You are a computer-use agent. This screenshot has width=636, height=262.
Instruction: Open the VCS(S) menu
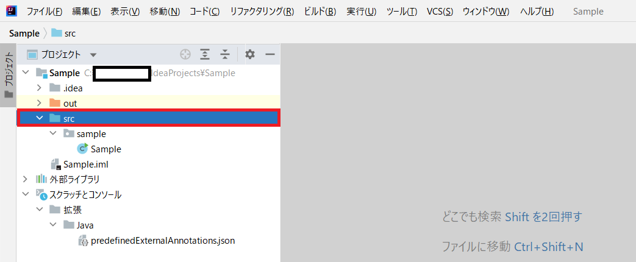click(440, 12)
